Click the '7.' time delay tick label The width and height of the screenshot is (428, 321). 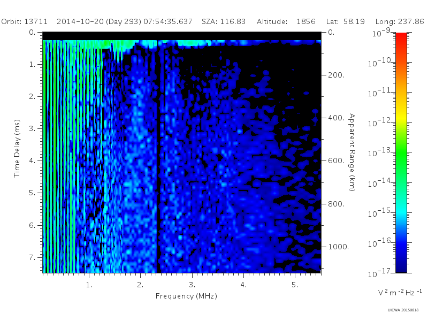coord(32,257)
